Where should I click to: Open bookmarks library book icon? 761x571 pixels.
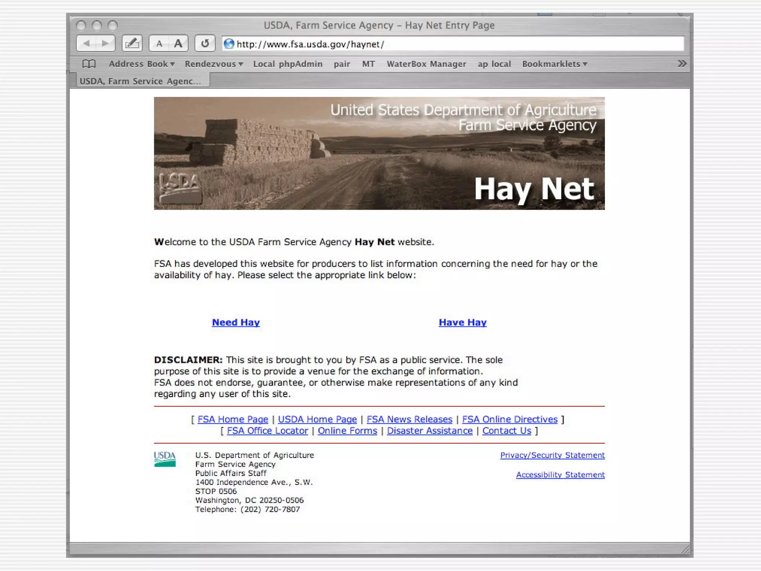[x=89, y=64]
